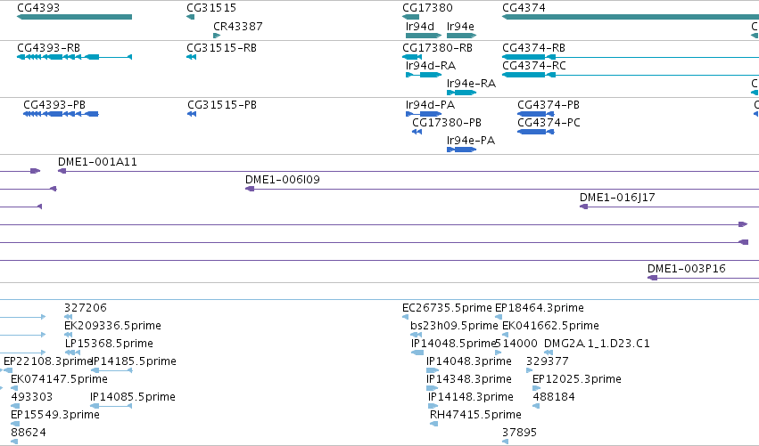
Task: Select the 493303 EST feature
Action: 14,406
